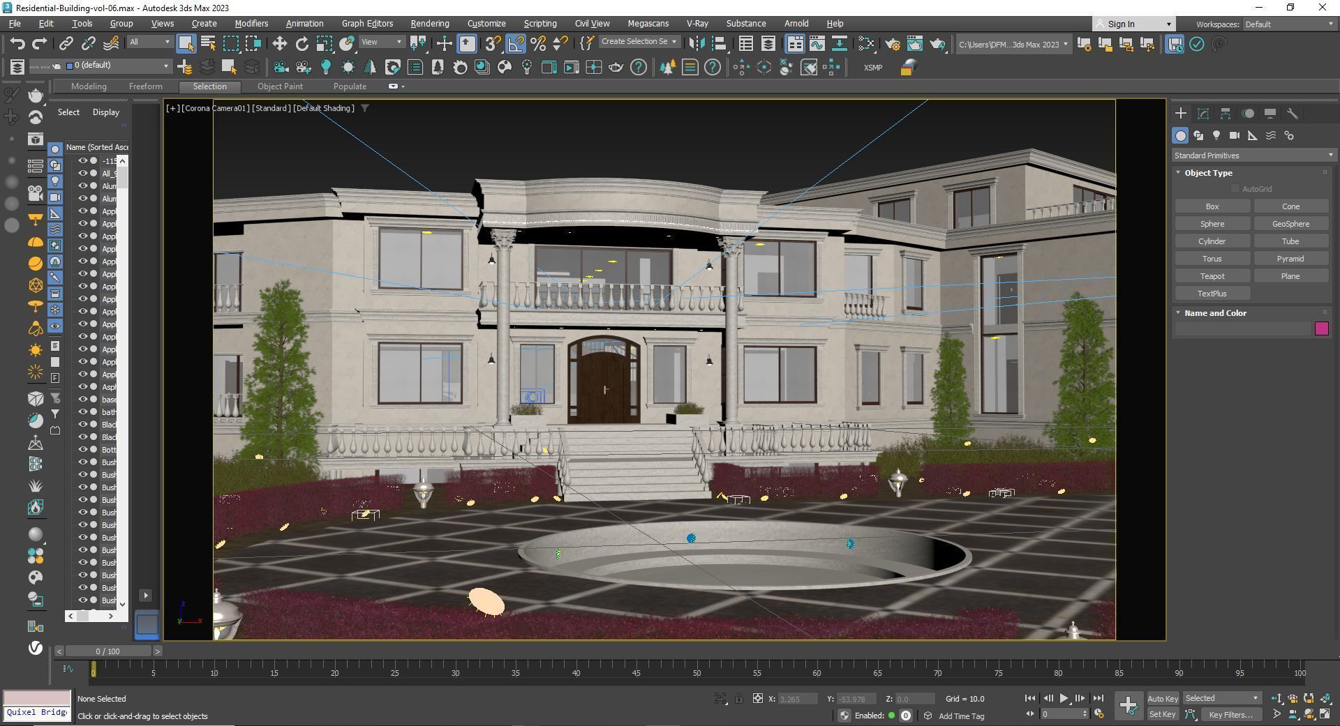Toggle the Auto Key mode button

(x=1162, y=698)
